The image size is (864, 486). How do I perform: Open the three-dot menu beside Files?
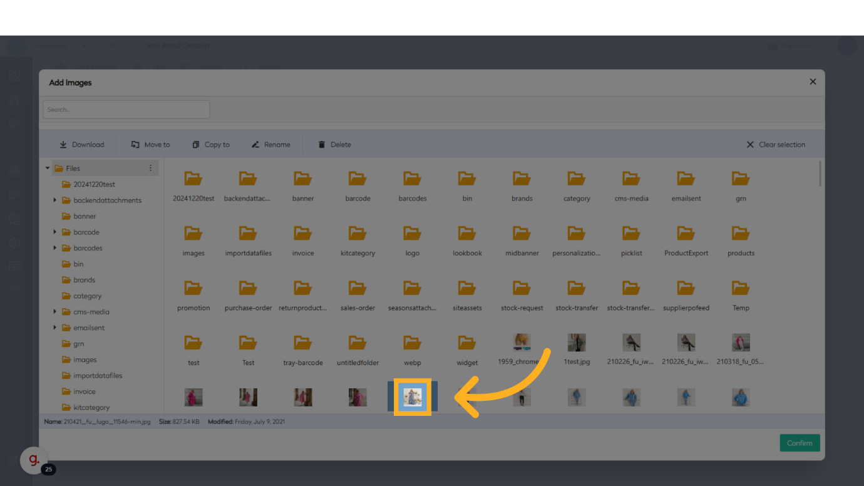(x=150, y=168)
